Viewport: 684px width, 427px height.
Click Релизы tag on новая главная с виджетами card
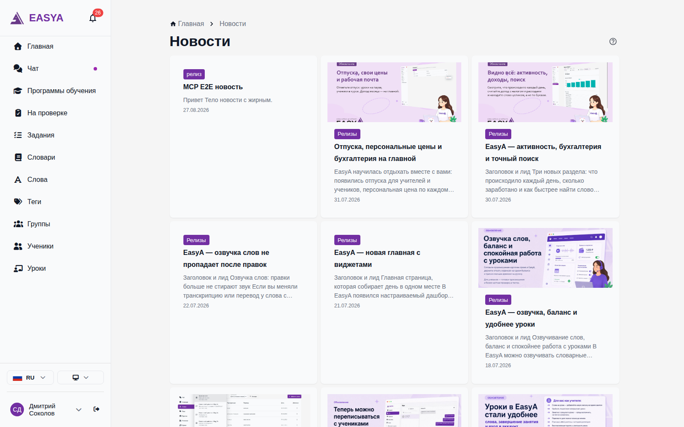[347, 240]
